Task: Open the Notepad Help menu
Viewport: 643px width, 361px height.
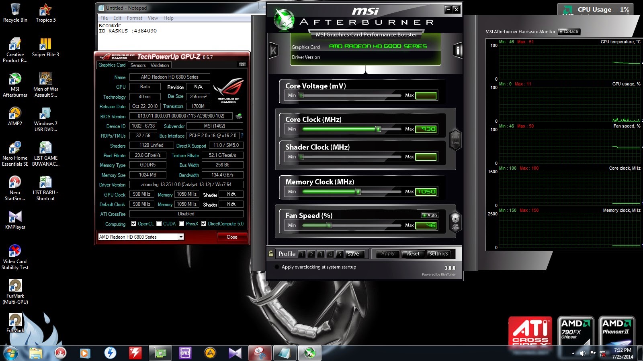Action: pos(168,18)
